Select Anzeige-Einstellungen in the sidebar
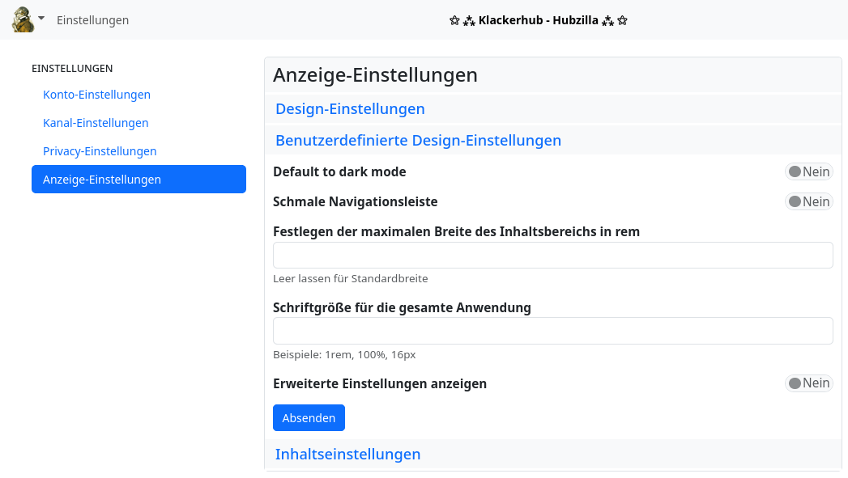 click(x=101, y=179)
